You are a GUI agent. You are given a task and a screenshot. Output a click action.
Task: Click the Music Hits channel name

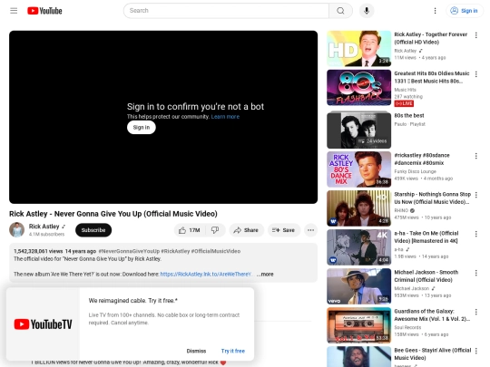click(405, 90)
